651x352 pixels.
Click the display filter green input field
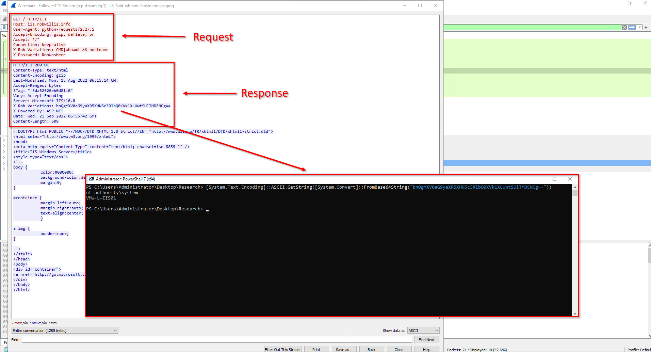[x=533, y=27]
